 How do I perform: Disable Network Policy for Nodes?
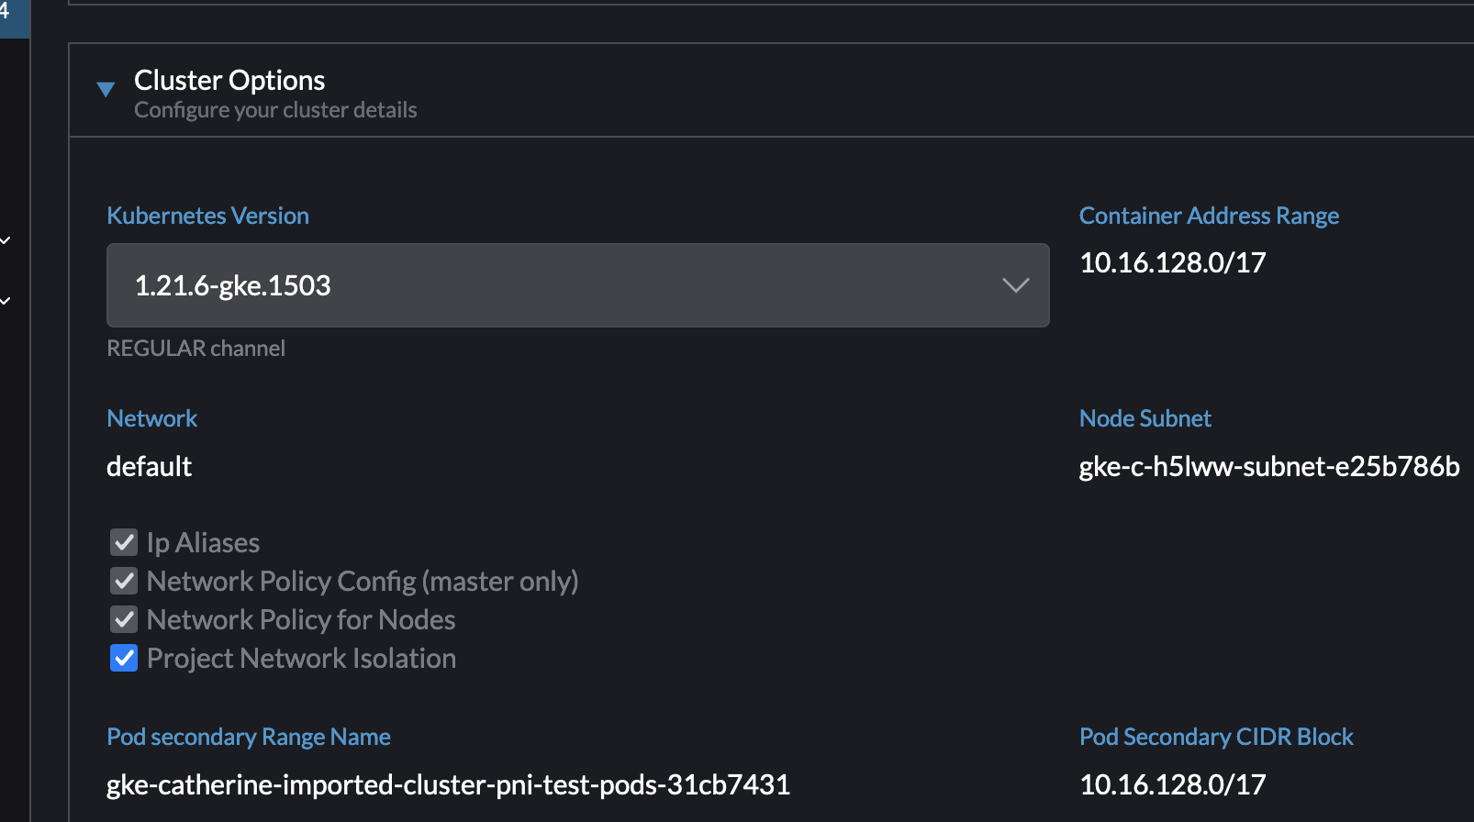(x=123, y=619)
